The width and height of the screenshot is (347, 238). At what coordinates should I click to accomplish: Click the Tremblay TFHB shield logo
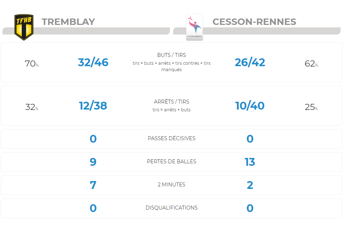click(x=24, y=27)
